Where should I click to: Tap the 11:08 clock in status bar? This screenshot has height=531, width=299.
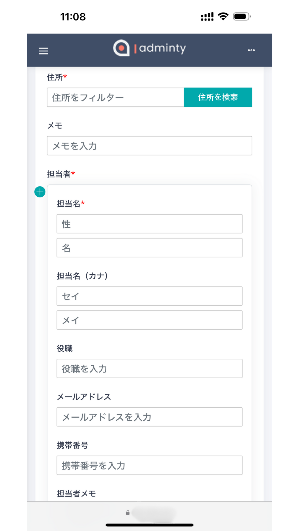point(73,17)
